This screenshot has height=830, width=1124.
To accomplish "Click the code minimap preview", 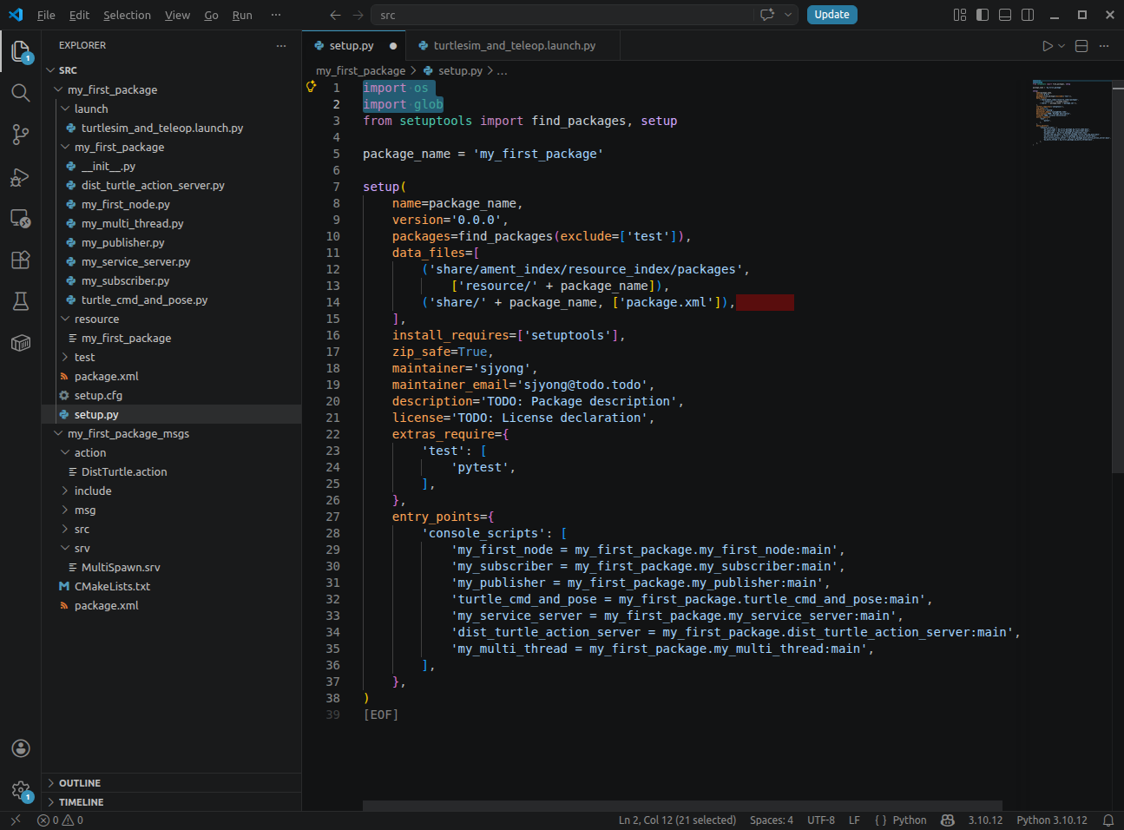I will tap(1071, 113).
